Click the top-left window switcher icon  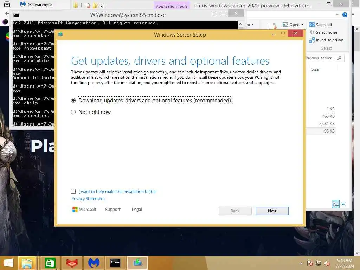point(7,4)
